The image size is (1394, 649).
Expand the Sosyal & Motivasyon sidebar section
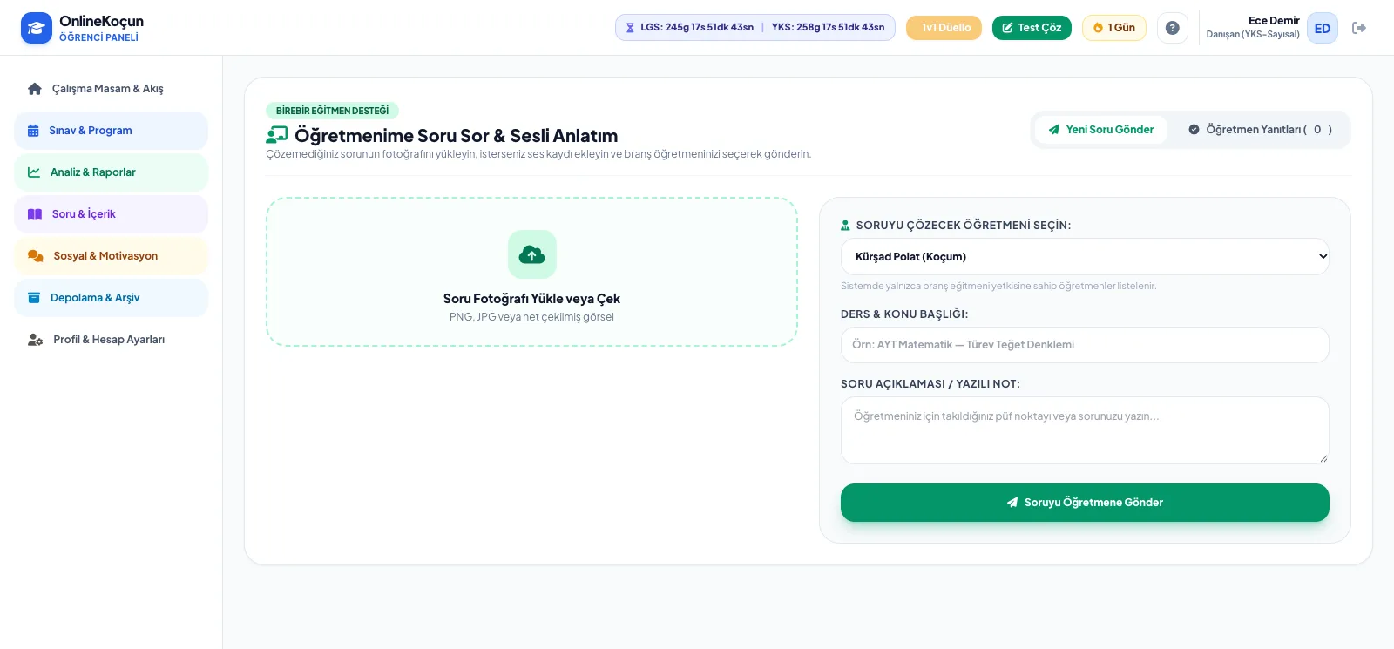111,256
